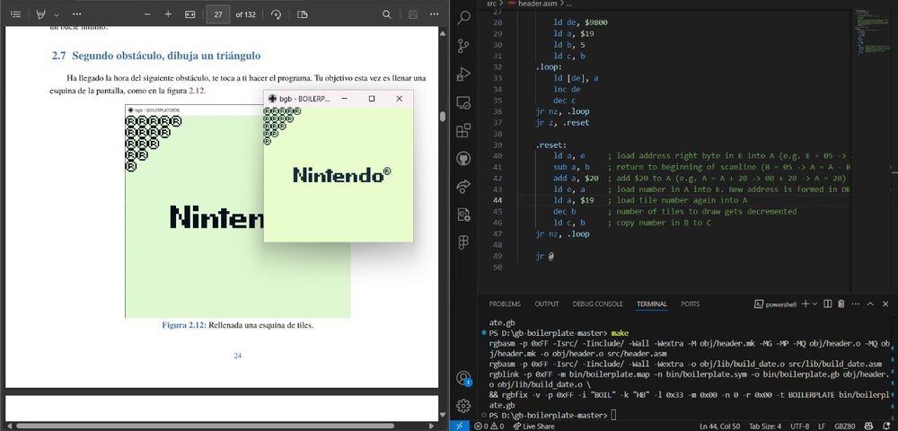Open VS Code Source Control view

coord(463,46)
